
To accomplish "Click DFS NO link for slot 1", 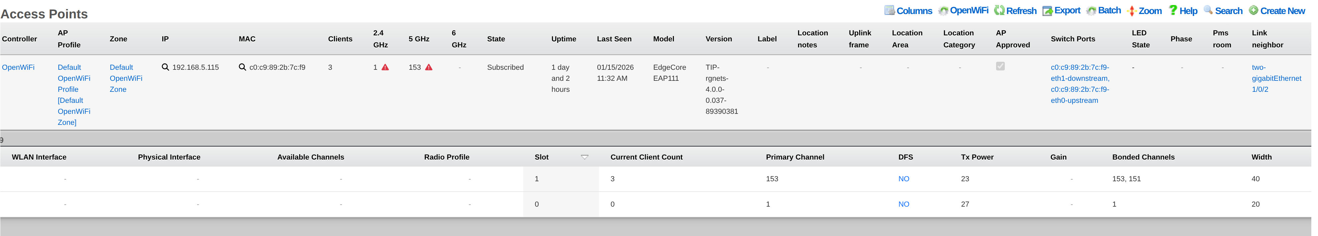I will click(904, 179).
